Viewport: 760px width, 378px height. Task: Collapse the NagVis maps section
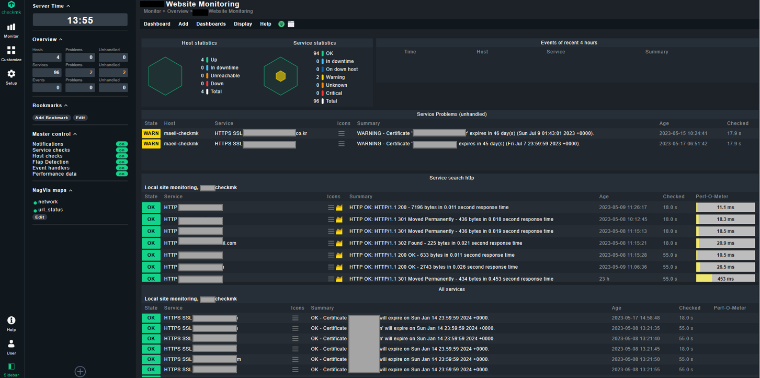click(72, 190)
